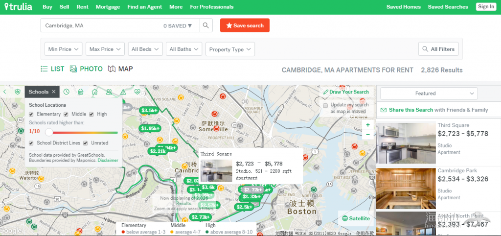Click the Trulia logo
Image resolution: width=501 pixels, height=236 pixels.
click(18, 7)
